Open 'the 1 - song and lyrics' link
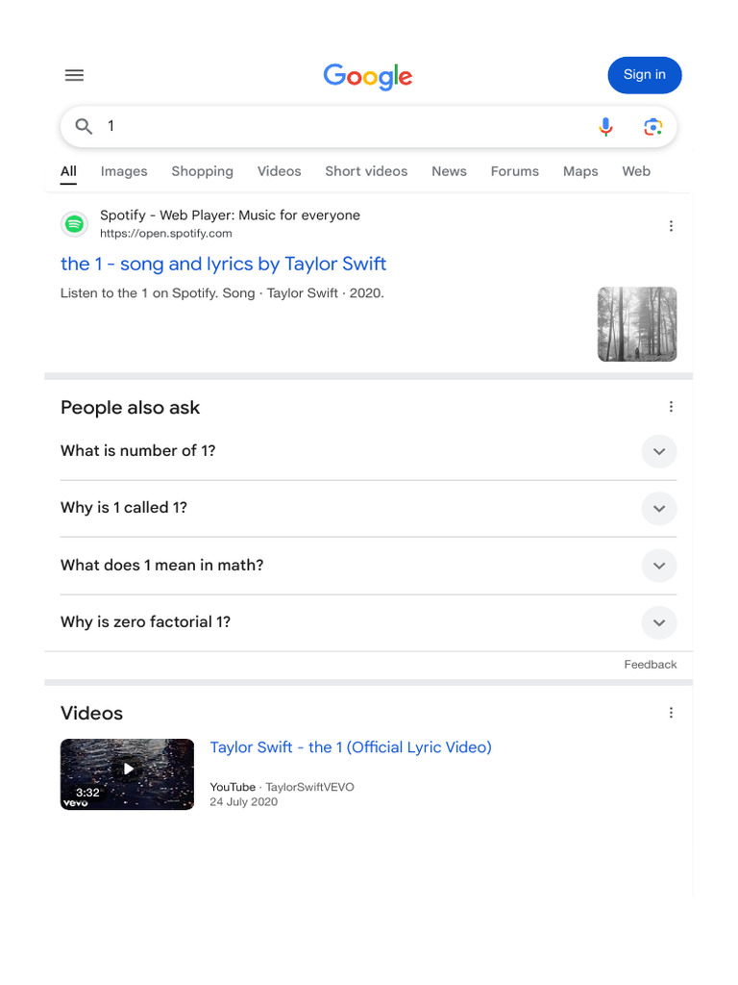Viewport: 738px width, 985px height. coord(223,264)
